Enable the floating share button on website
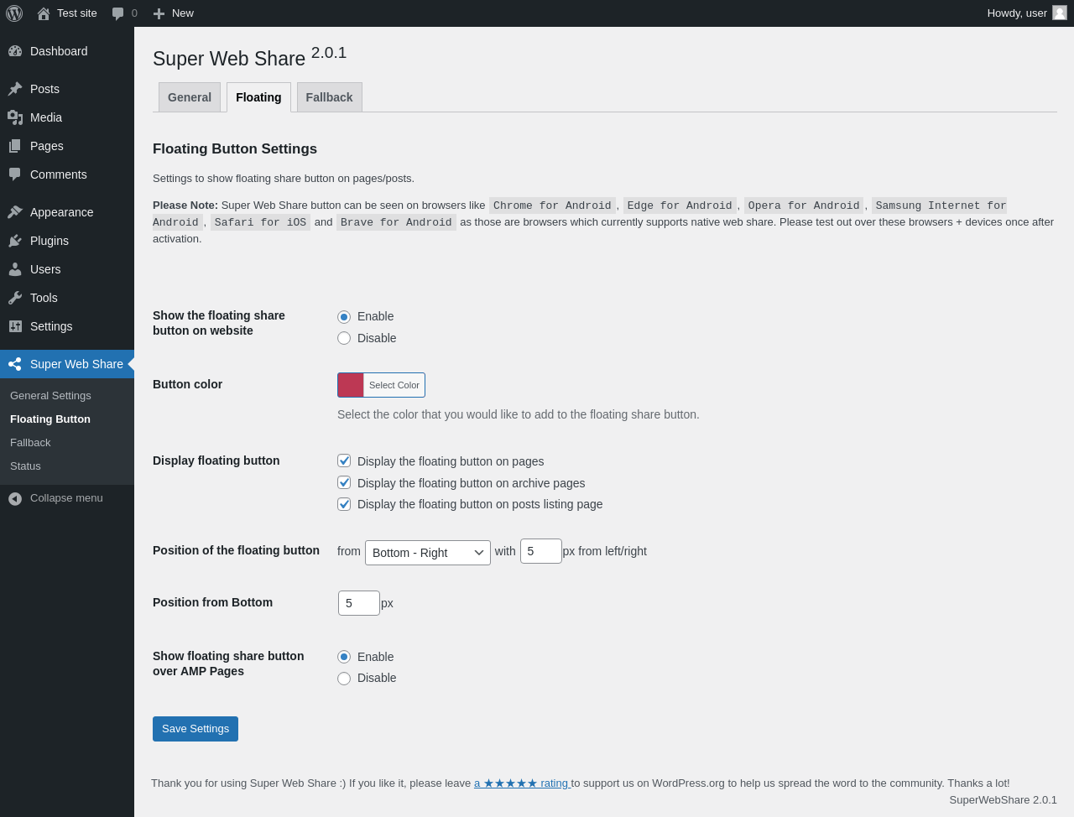The width and height of the screenshot is (1074, 817). pos(344,316)
